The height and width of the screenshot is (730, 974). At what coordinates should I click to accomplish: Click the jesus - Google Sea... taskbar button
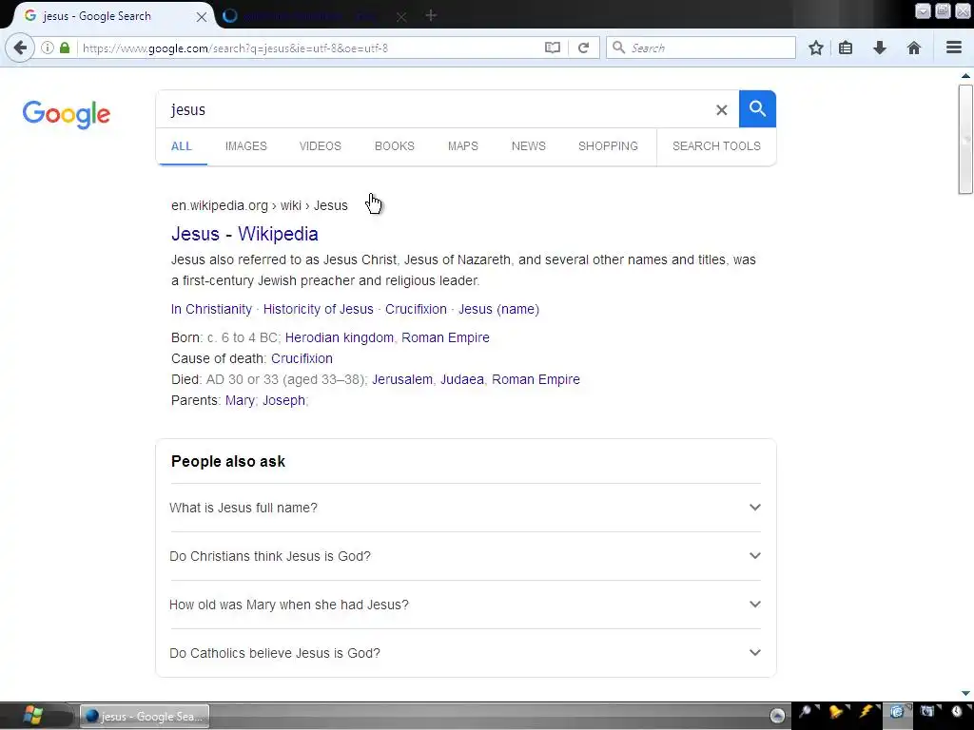145,717
